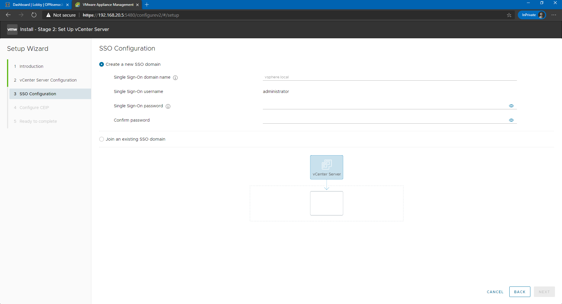This screenshot has height=304, width=562.
Task: Click the 'SSO Configuration' page heading
Action: tap(127, 49)
